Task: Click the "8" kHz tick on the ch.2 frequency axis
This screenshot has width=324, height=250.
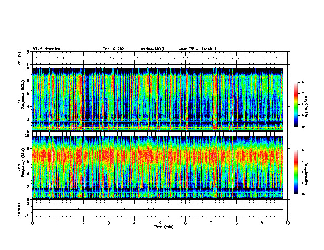Action: (28, 149)
